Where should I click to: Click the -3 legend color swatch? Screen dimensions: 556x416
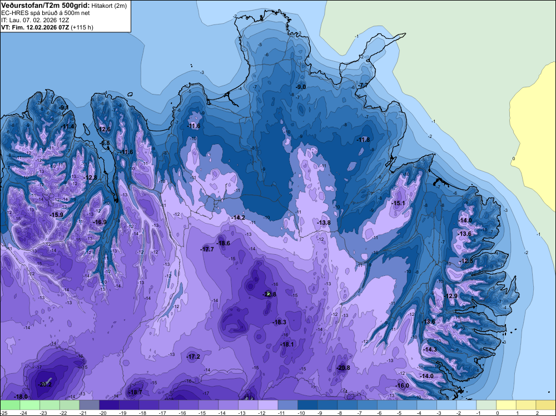point(447,405)
